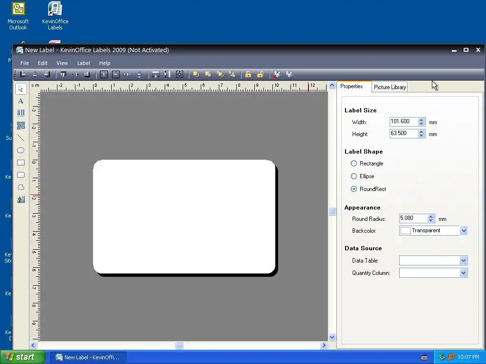Click the Bring to Front icon

(x=196, y=74)
